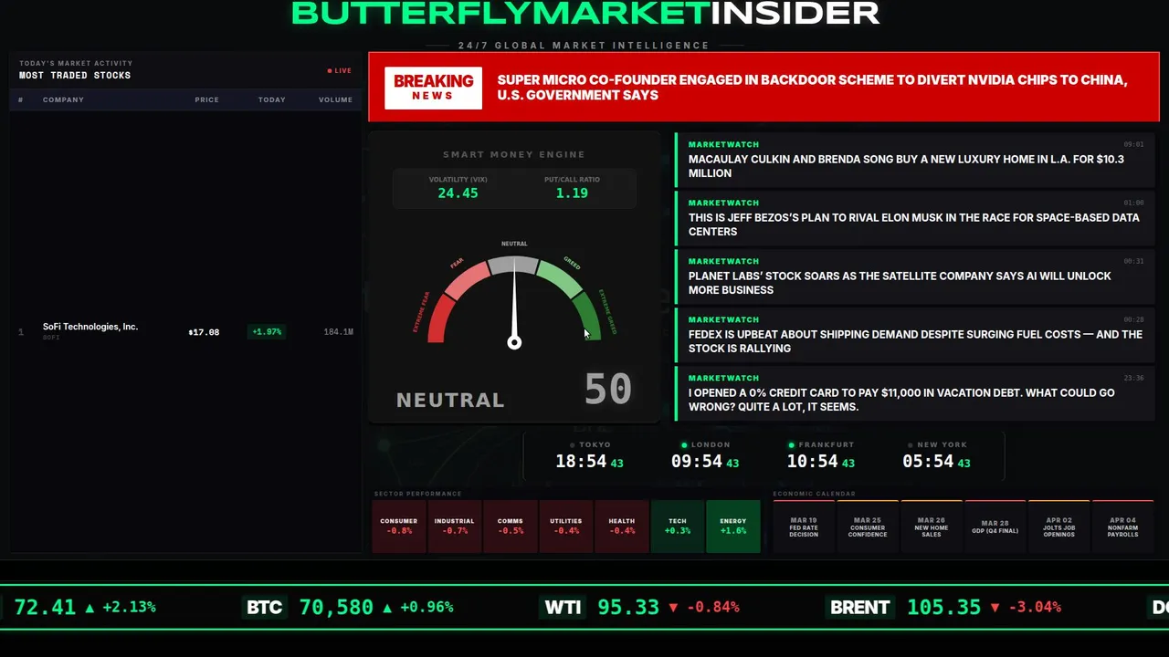This screenshot has width=1169, height=657.
Task: Open the Macaulay Culkin luxury home story
Action: pyautogui.click(x=915, y=159)
